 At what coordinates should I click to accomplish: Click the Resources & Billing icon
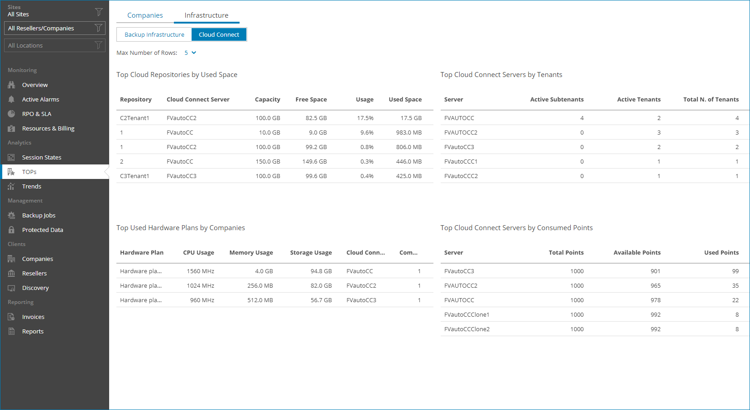pyautogui.click(x=11, y=128)
